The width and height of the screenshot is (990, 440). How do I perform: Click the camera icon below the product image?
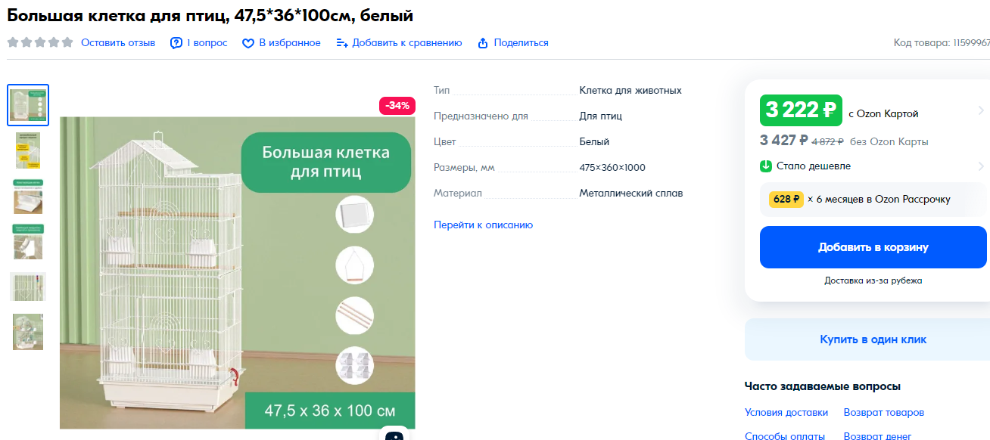pos(394,435)
